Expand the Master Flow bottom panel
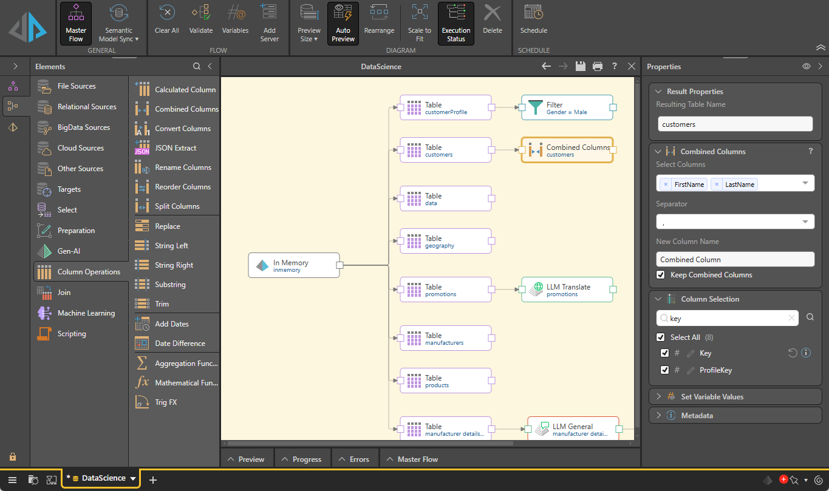 tap(412, 459)
